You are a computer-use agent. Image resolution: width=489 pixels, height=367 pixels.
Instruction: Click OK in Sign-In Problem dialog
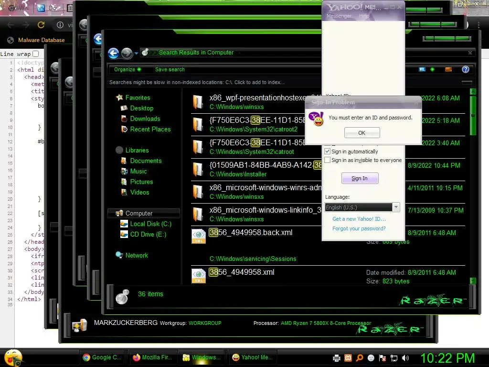click(x=362, y=133)
